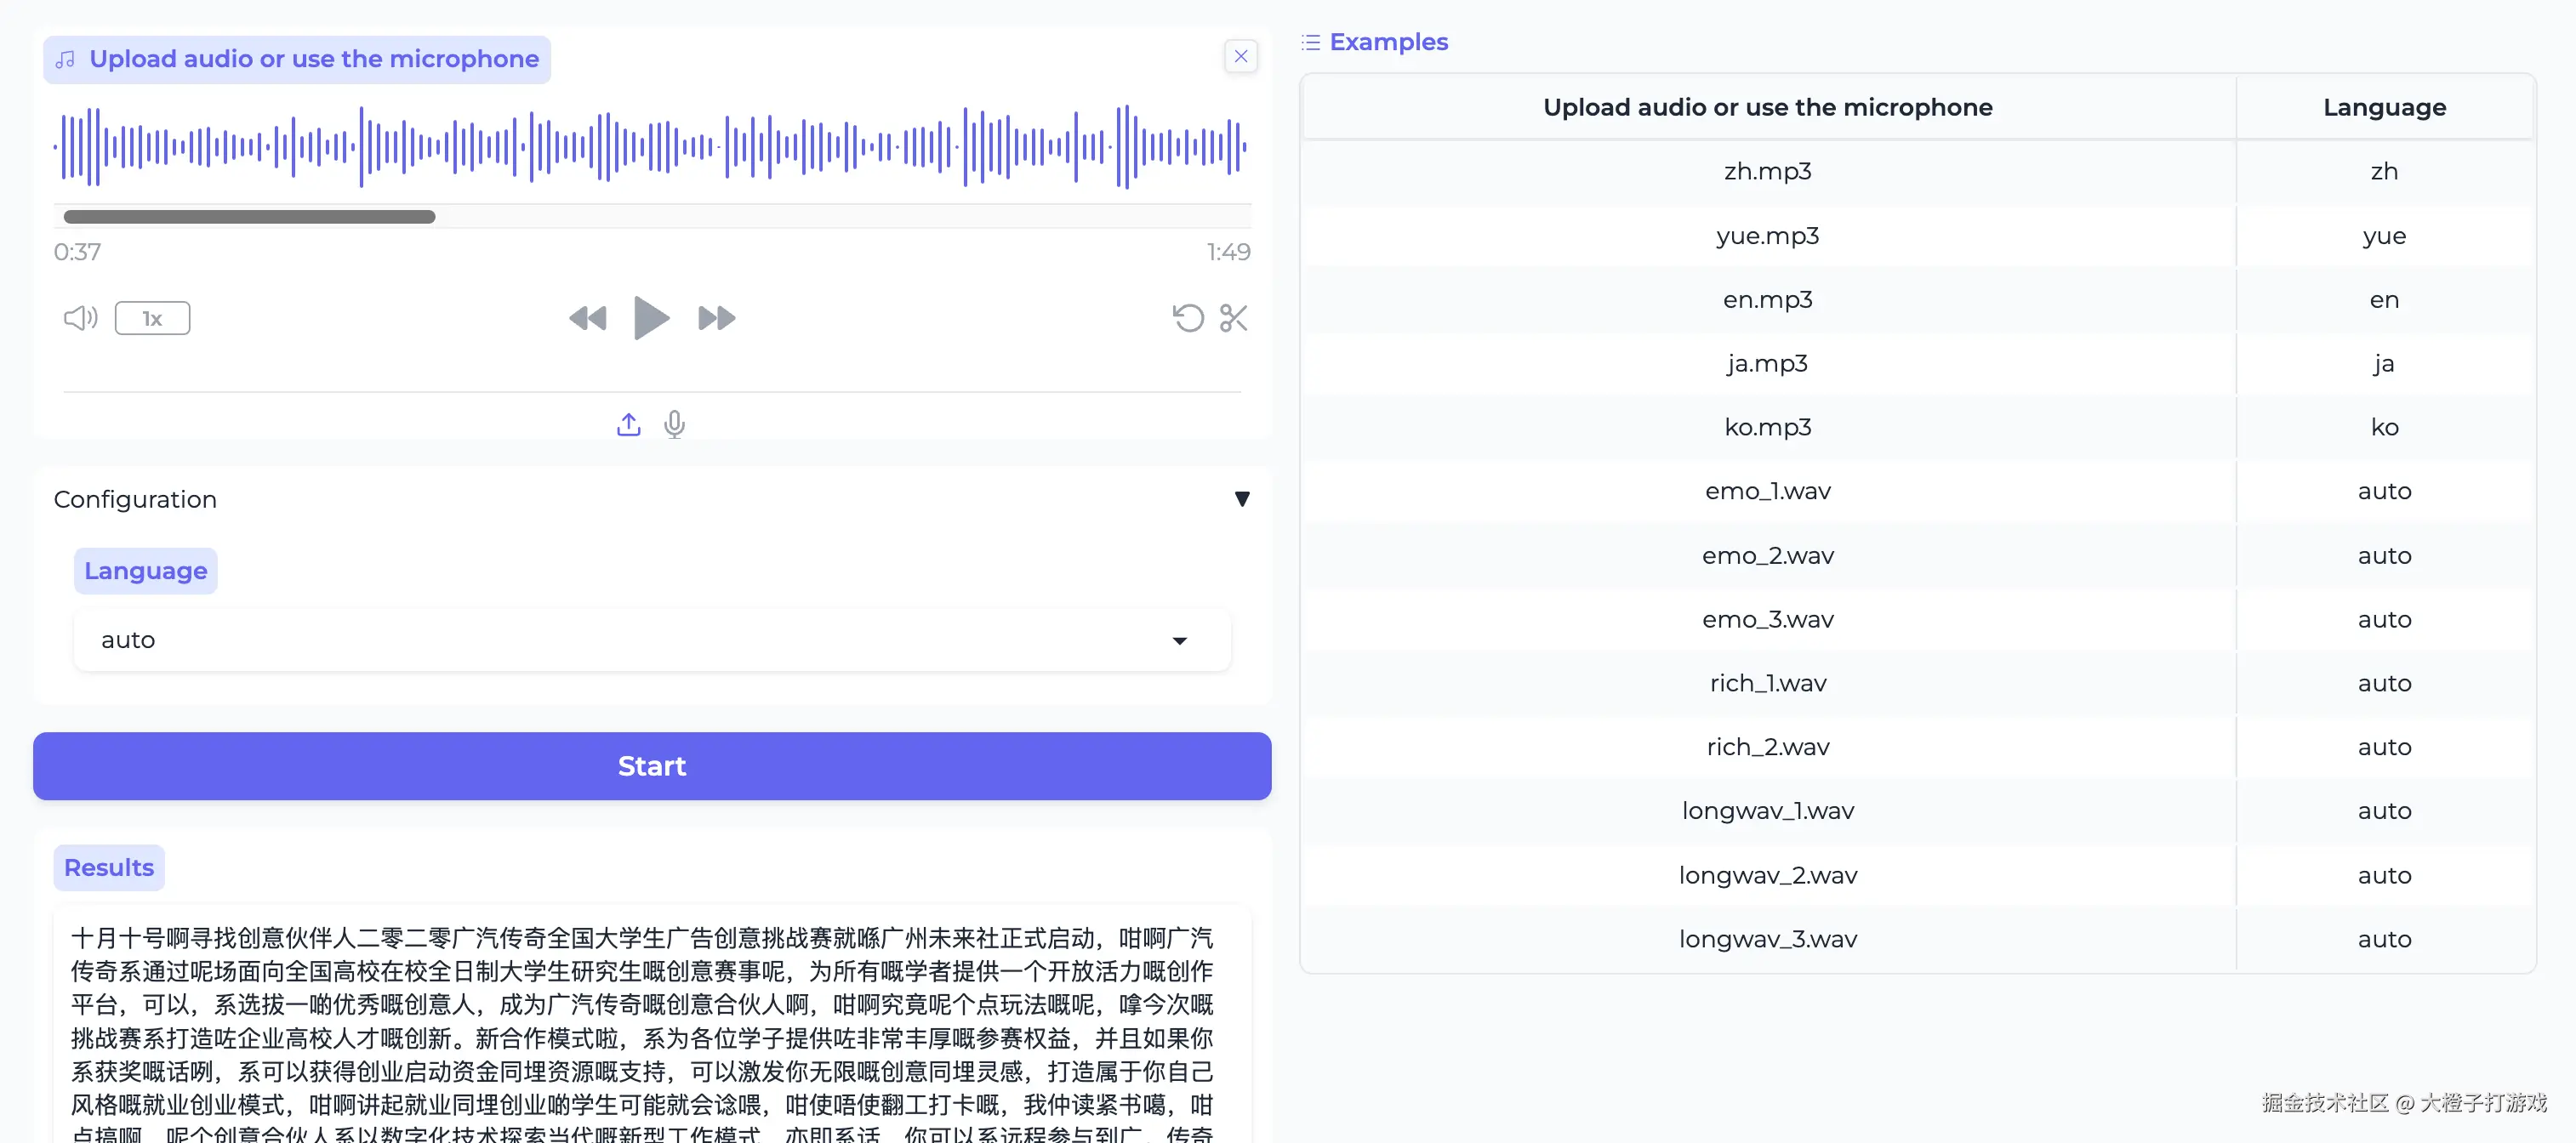Collapse the Configuration section

click(1241, 499)
